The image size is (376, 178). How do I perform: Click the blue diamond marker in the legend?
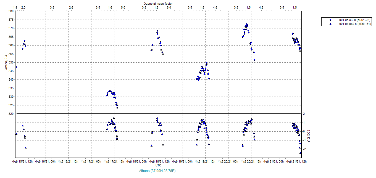point(330,20)
